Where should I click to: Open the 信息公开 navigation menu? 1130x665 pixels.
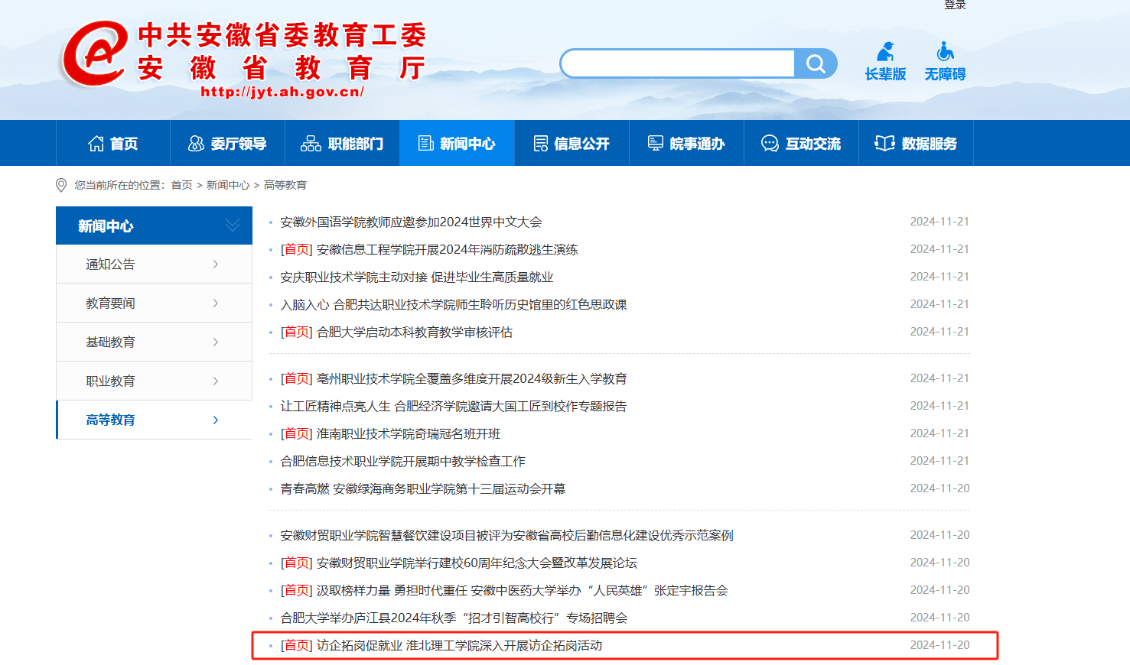(572, 144)
